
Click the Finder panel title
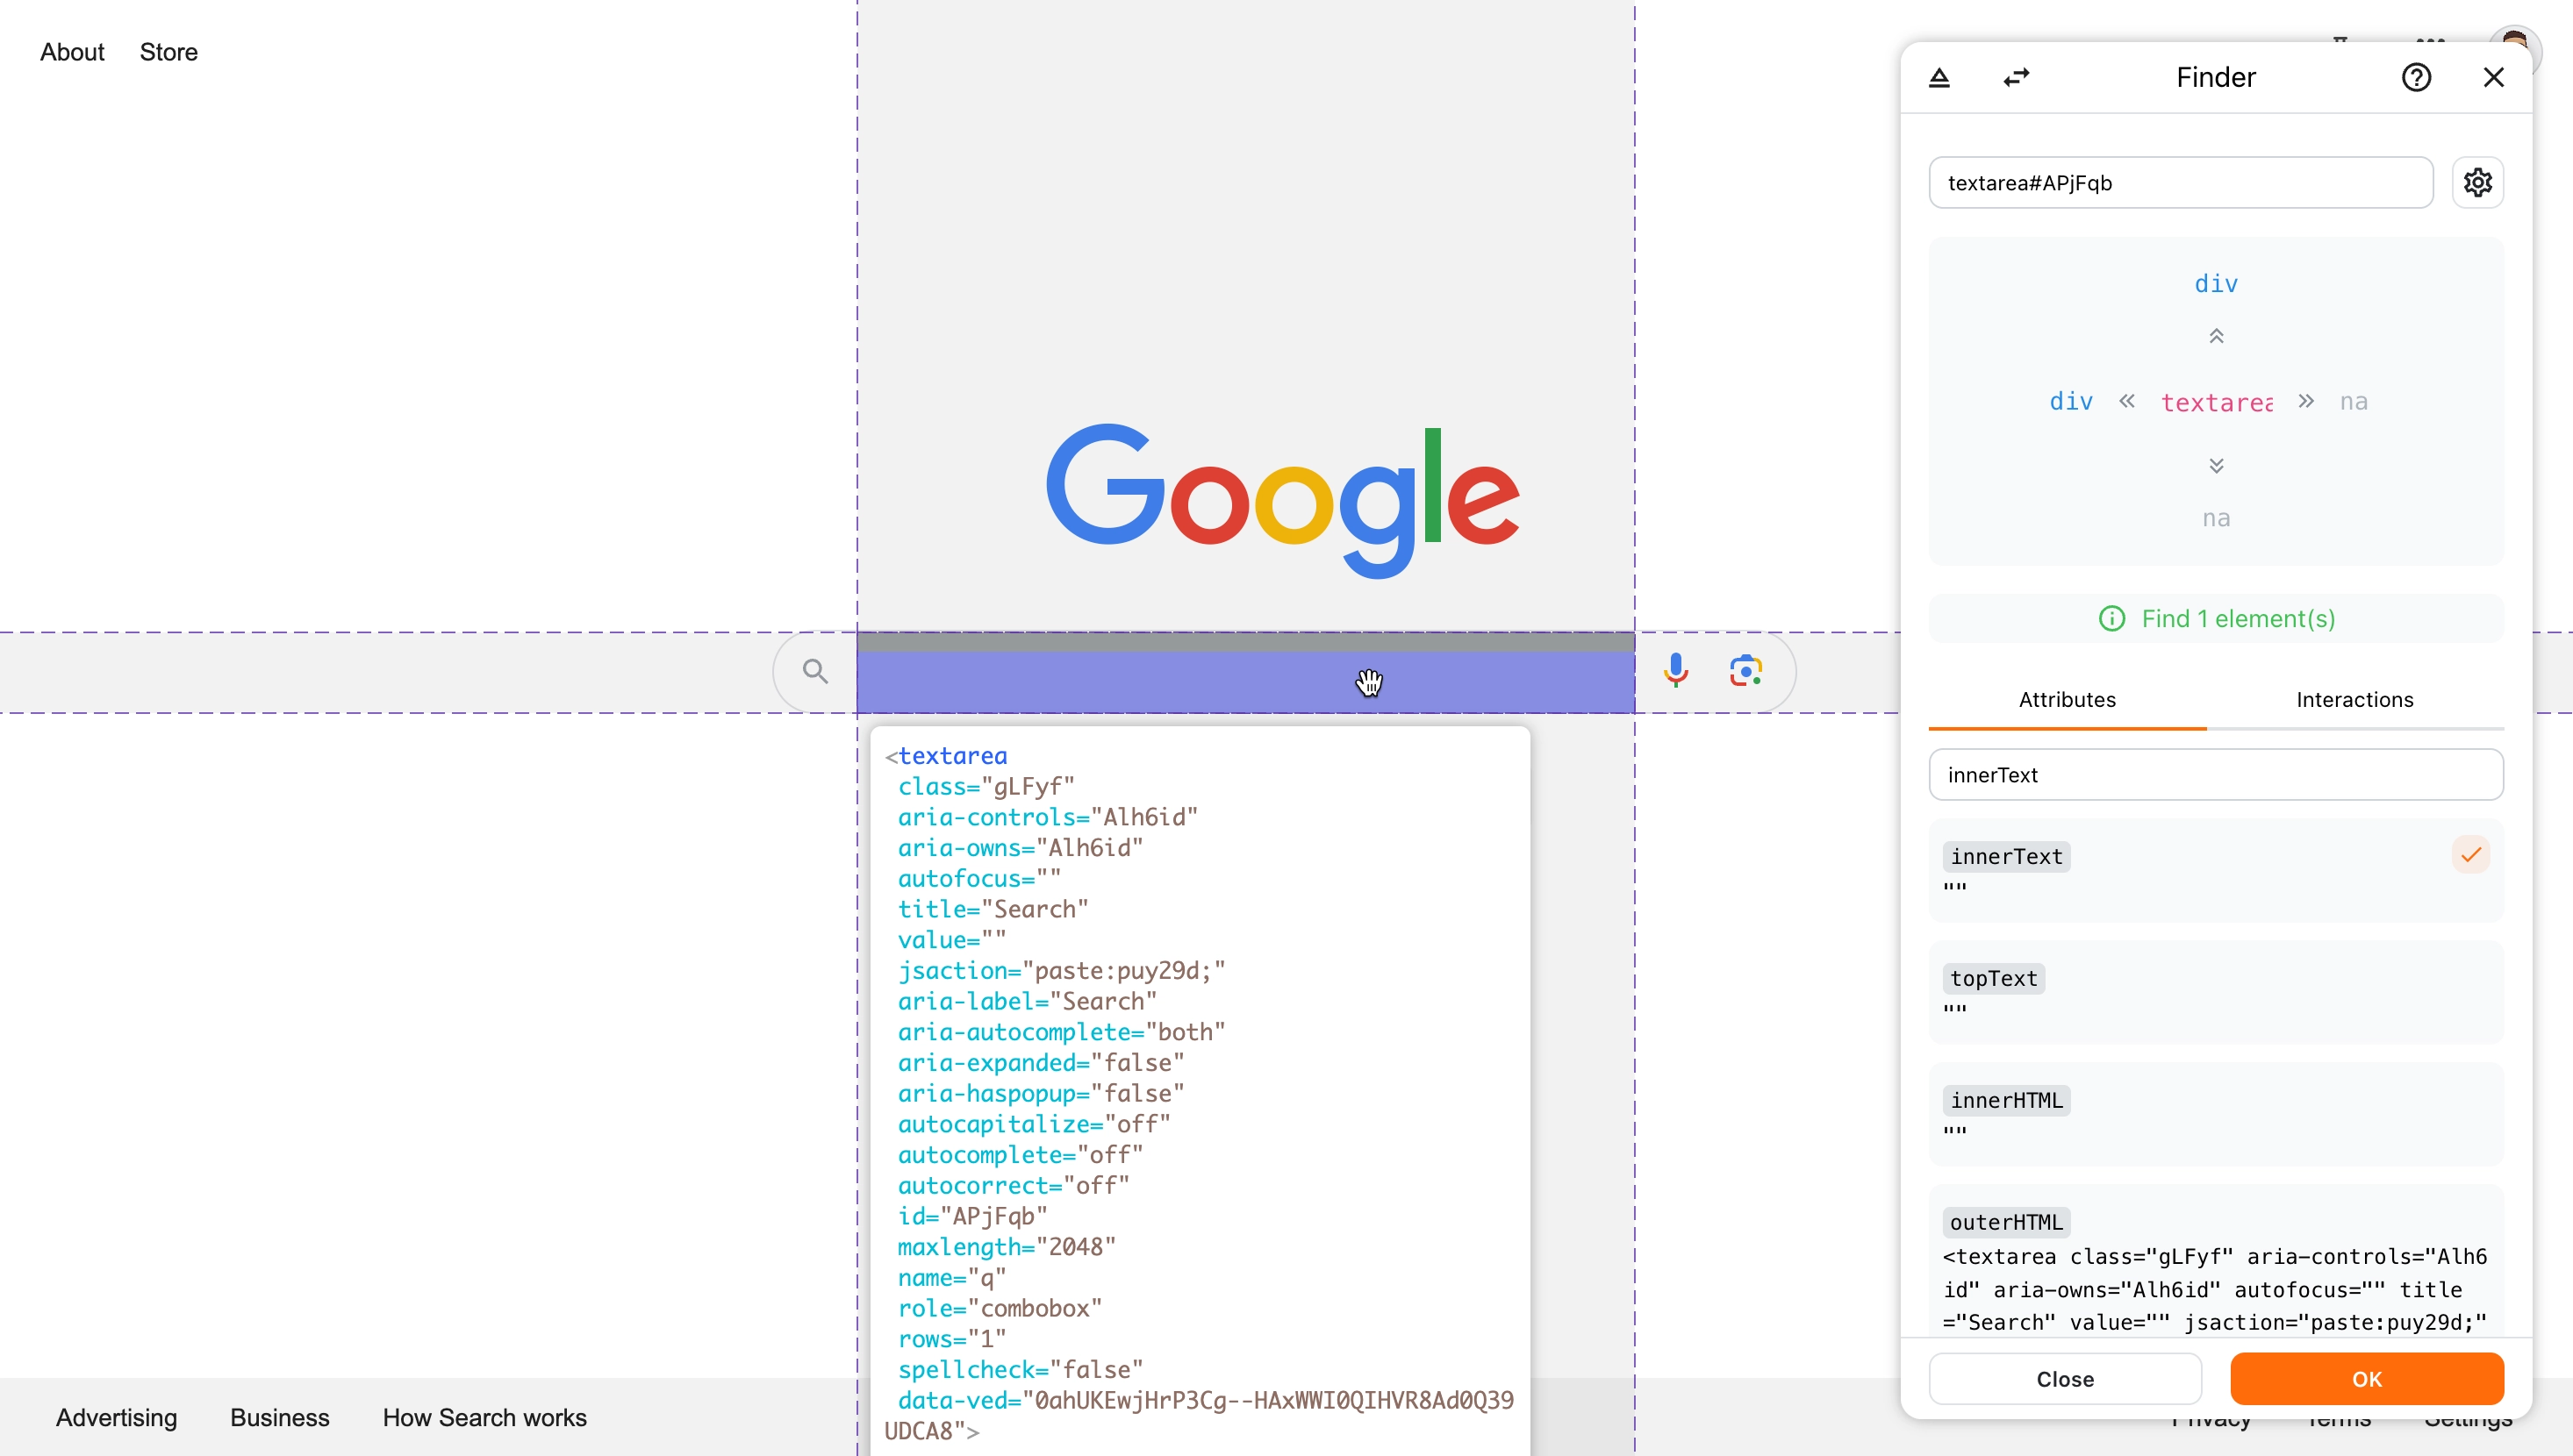pyautogui.click(x=2216, y=77)
